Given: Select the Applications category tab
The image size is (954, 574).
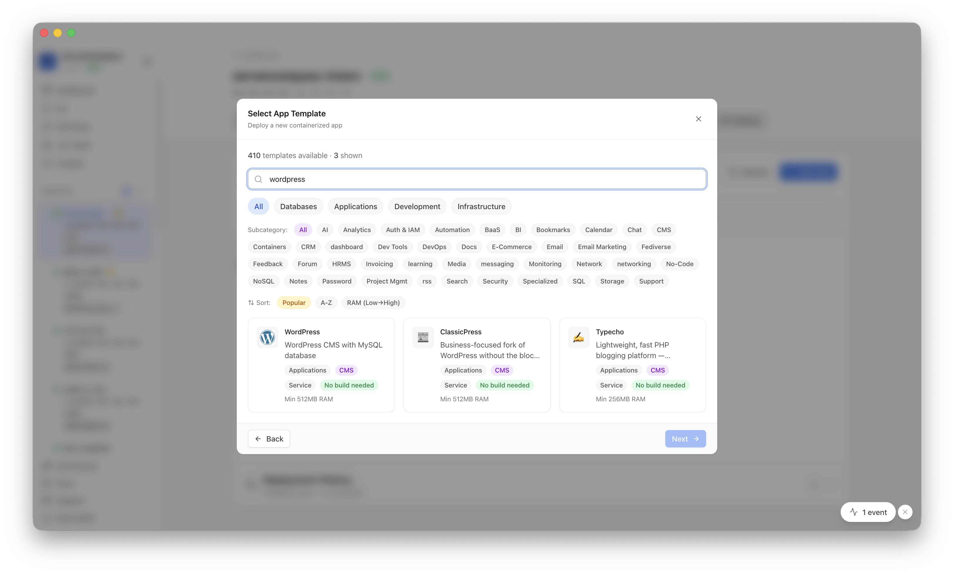Looking at the screenshot, I should pyautogui.click(x=355, y=207).
